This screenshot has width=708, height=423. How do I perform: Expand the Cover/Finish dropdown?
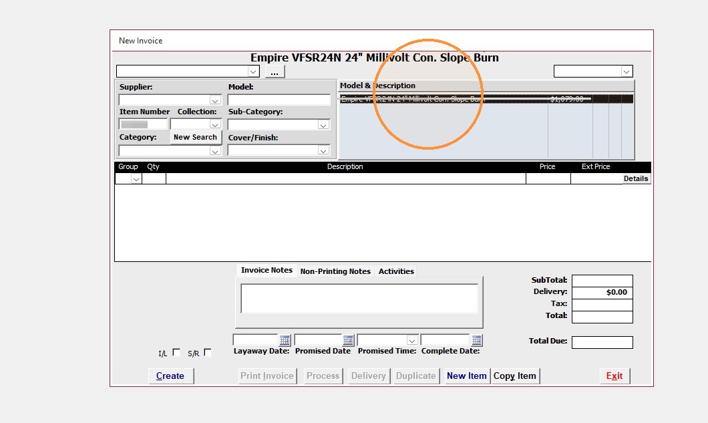point(323,150)
